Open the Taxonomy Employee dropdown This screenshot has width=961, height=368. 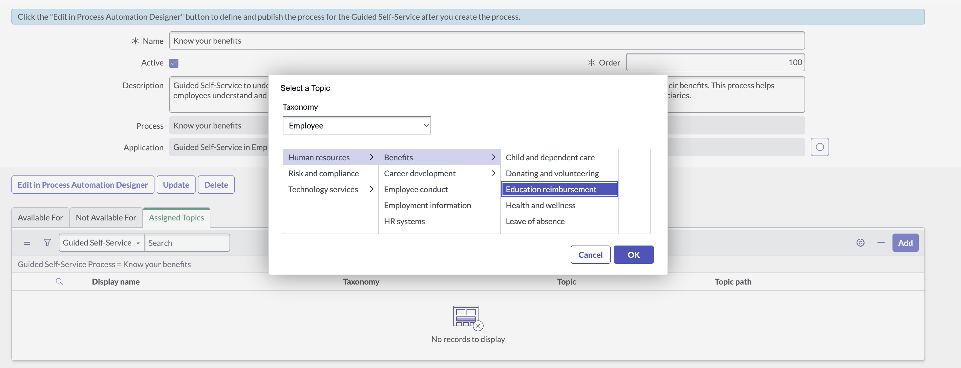click(x=357, y=125)
